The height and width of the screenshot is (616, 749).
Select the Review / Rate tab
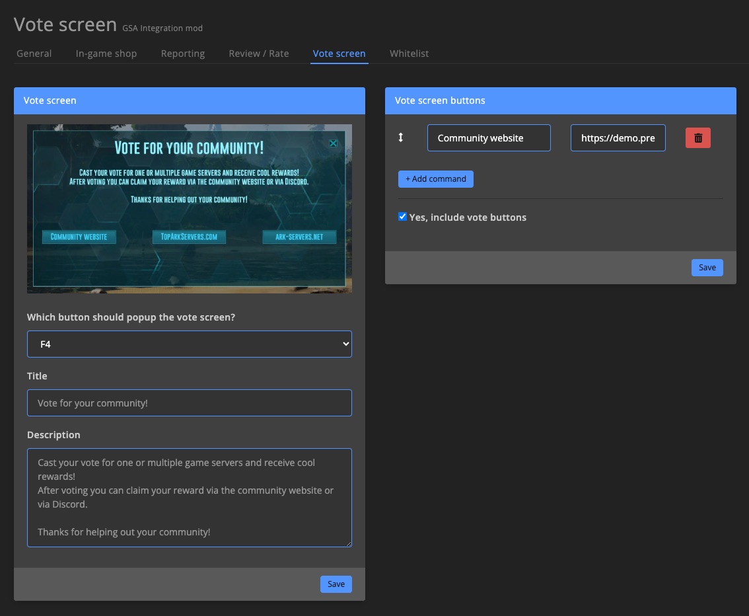point(258,54)
